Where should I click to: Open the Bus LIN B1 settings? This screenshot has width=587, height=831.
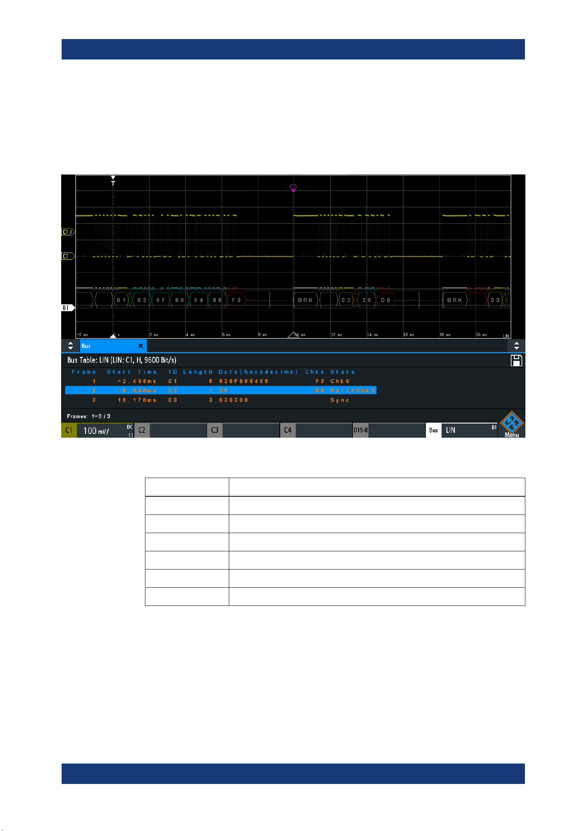click(462, 430)
